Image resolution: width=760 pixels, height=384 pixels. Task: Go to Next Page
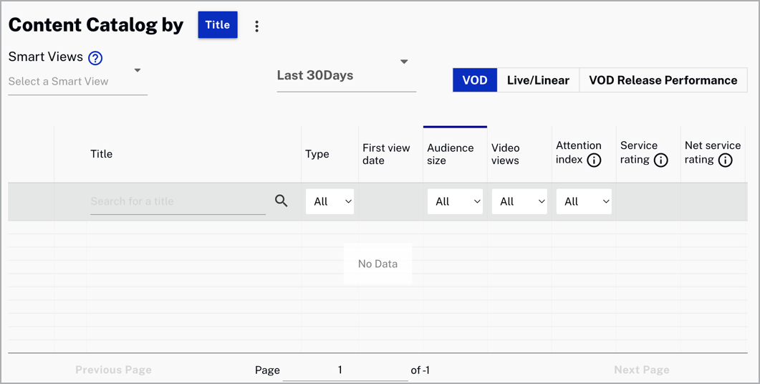[641, 370]
